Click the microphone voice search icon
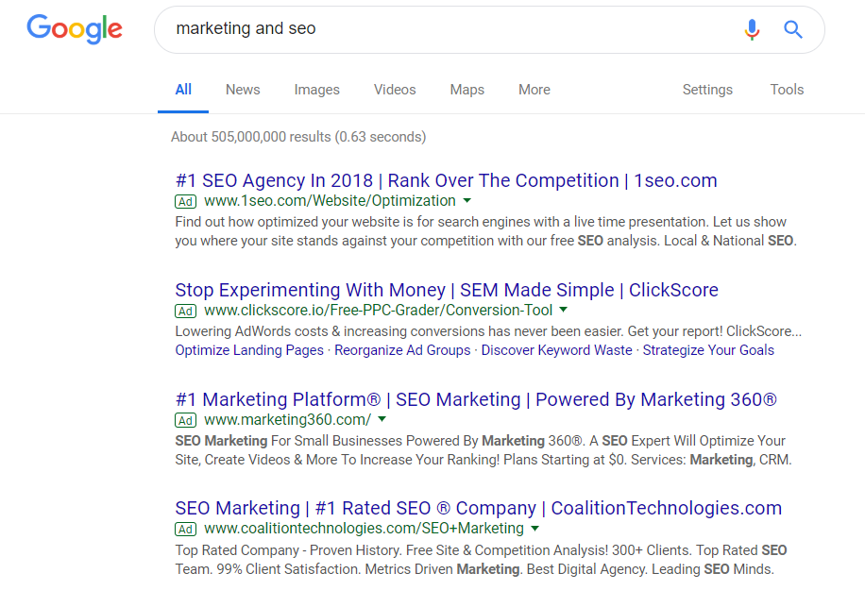 click(752, 30)
